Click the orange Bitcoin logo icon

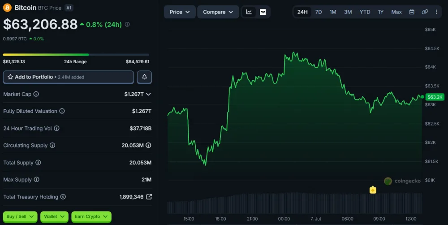pos(7,8)
